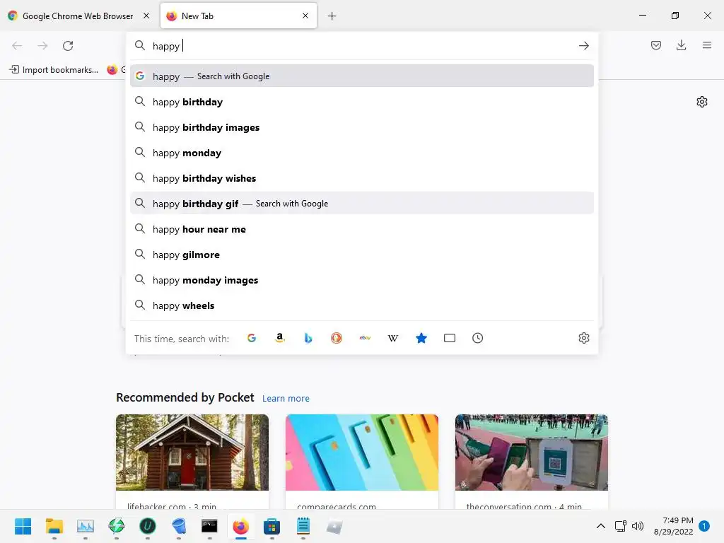The width and height of the screenshot is (724, 543).
Task: Search this time with eBay
Action: click(x=365, y=338)
